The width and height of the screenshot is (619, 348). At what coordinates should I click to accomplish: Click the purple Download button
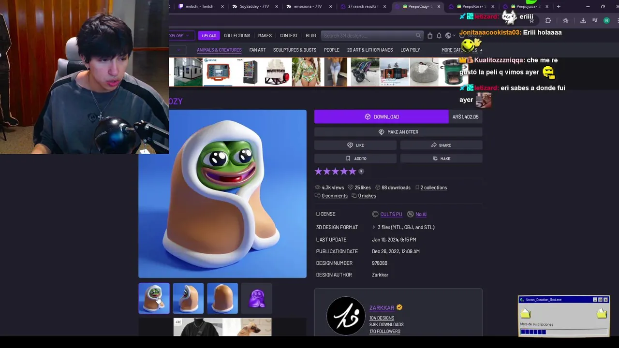pos(381,116)
